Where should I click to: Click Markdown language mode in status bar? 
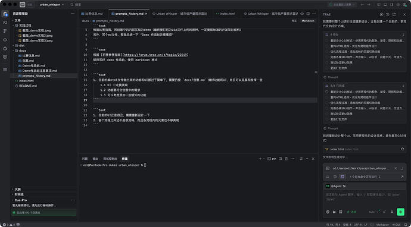[382, 225]
